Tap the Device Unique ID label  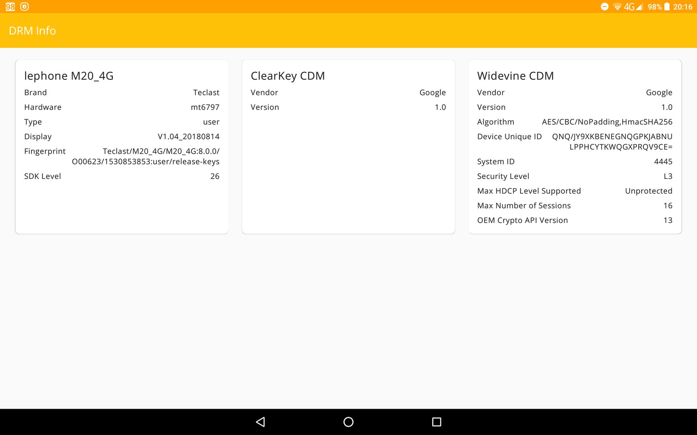click(x=509, y=136)
